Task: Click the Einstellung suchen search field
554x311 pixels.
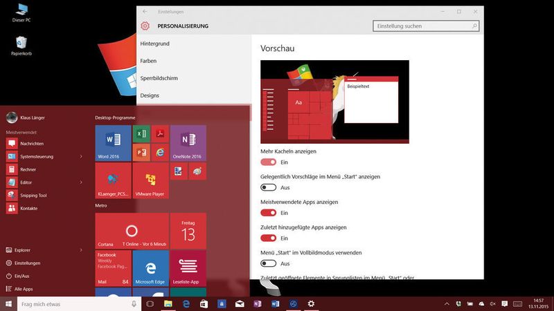Action: pos(422,26)
